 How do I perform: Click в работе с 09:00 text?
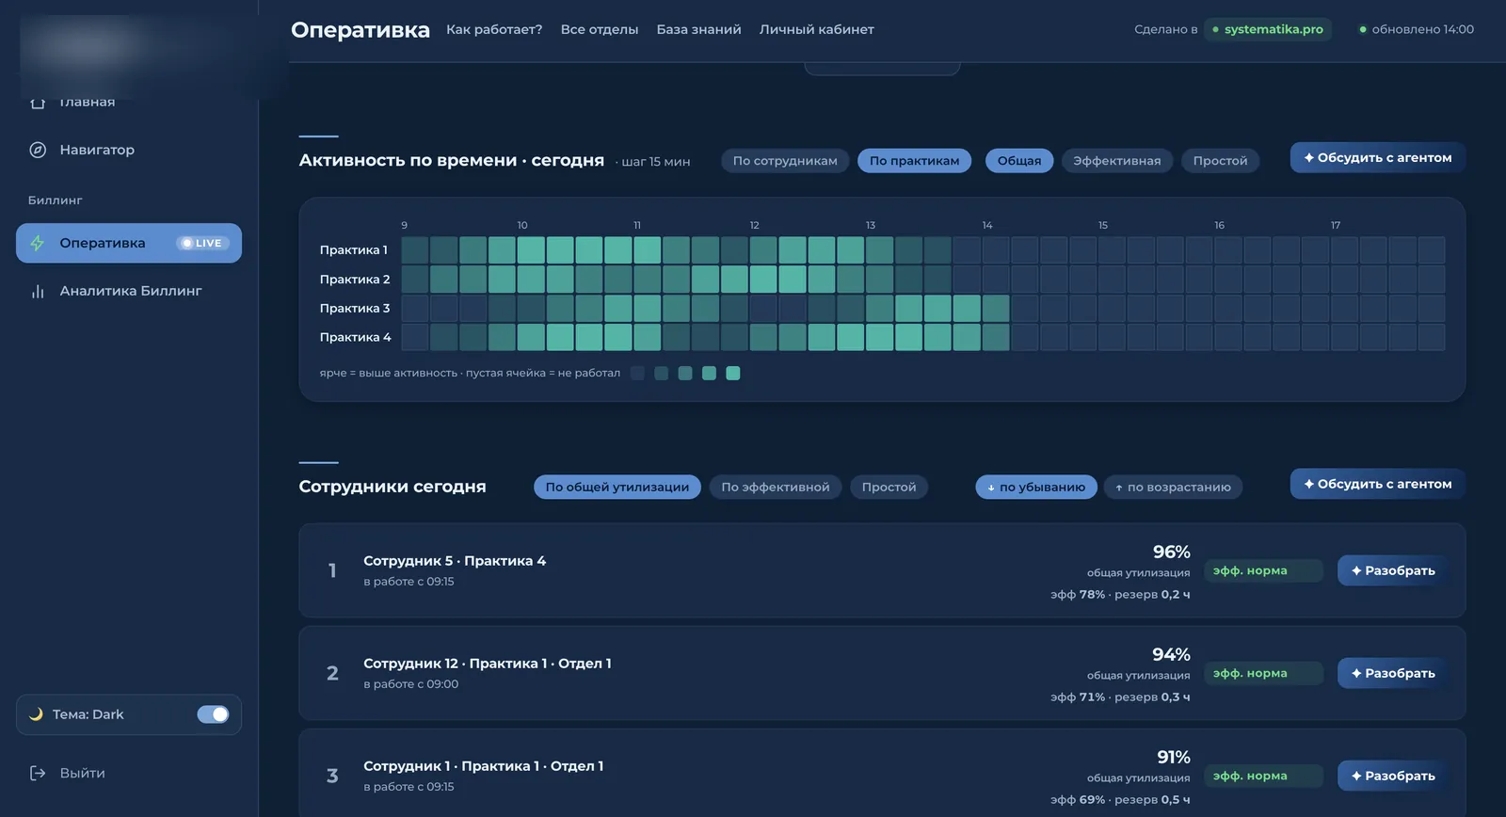point(411,684)
